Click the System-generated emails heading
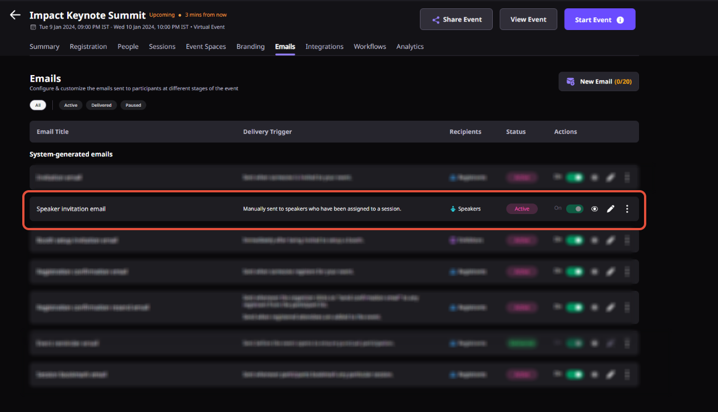The image size is (718, 412). pos(71,154)
